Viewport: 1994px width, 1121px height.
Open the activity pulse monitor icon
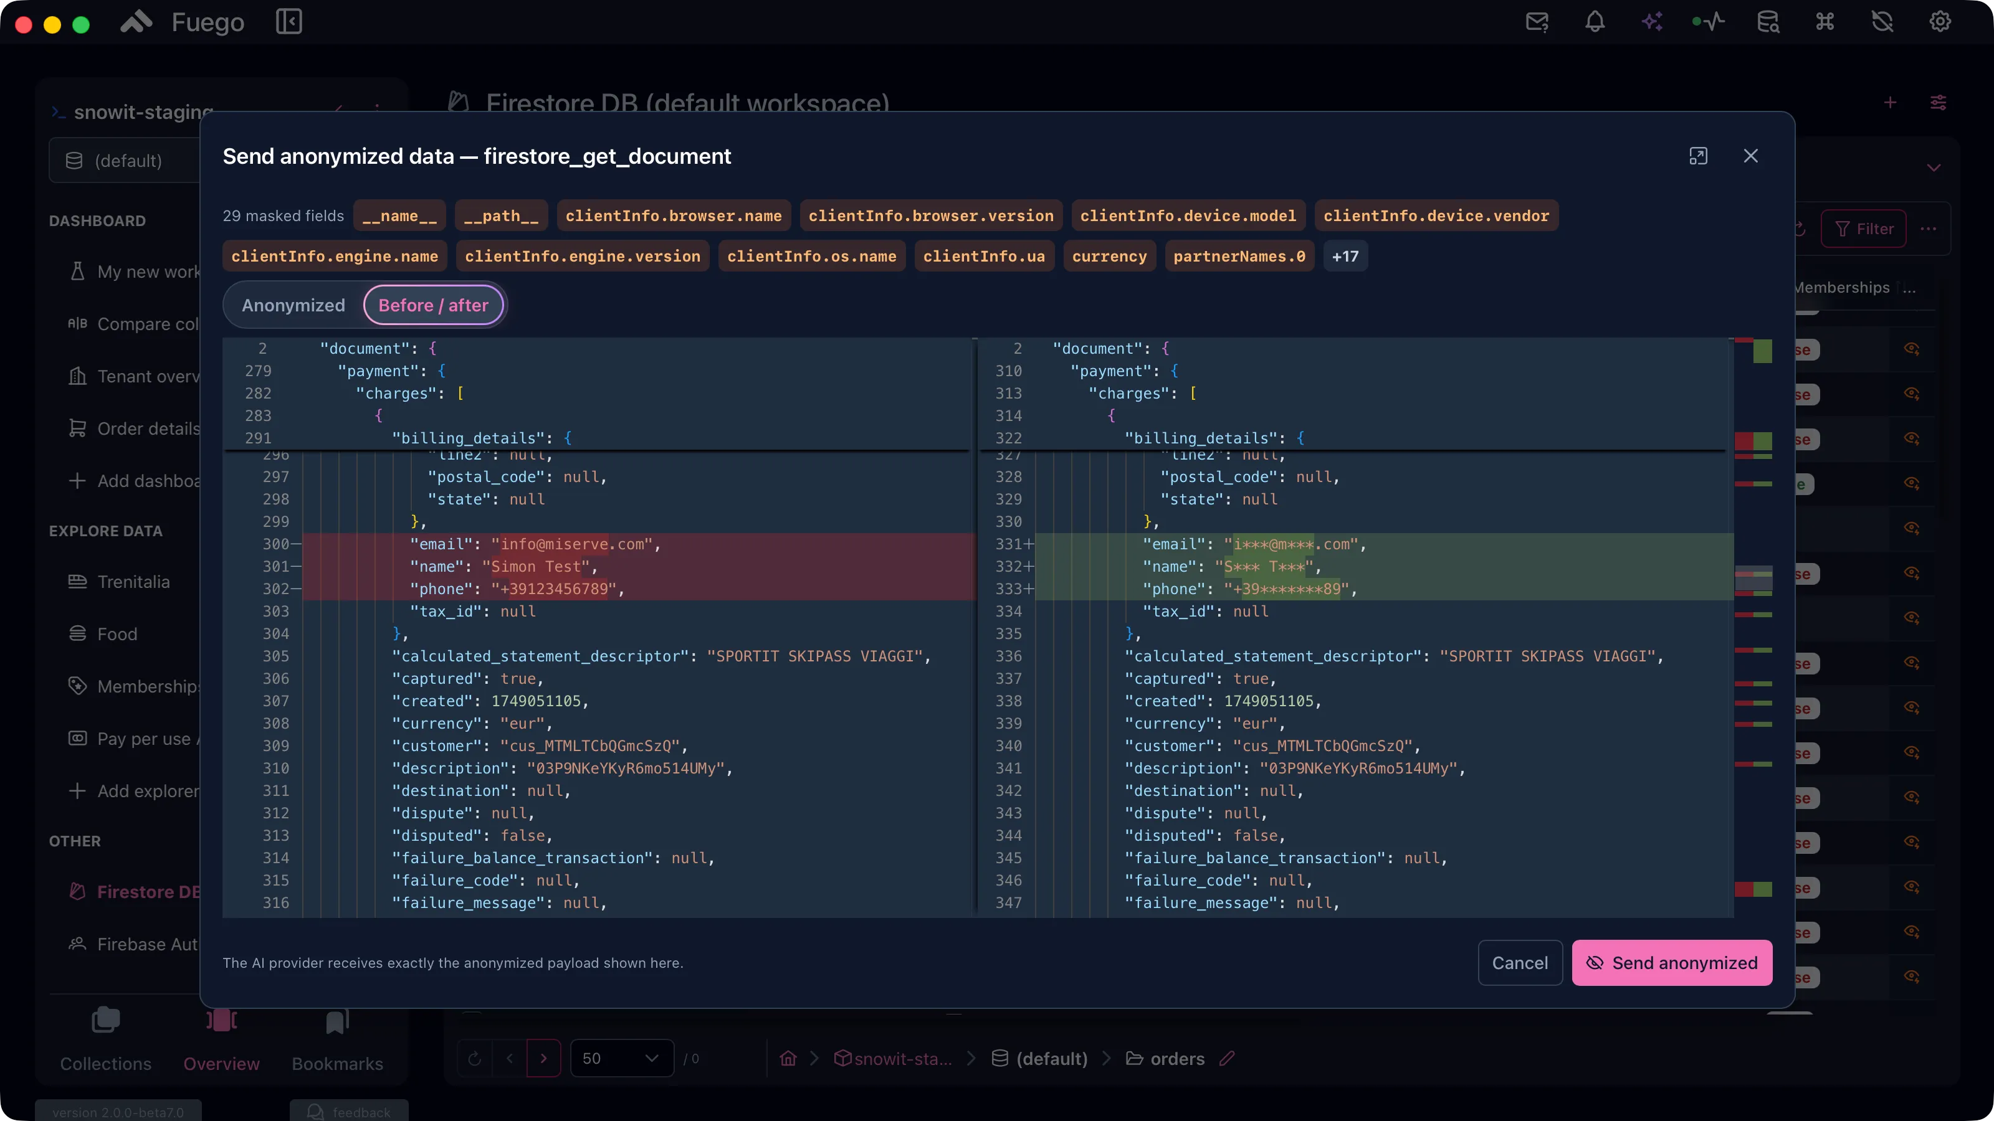(1709, 22)
